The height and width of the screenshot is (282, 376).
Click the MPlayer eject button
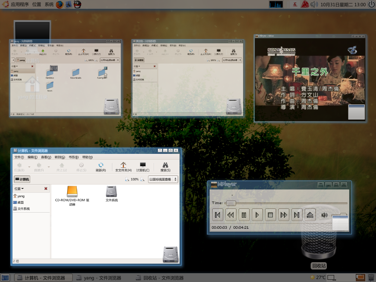[x=310, y=215]
